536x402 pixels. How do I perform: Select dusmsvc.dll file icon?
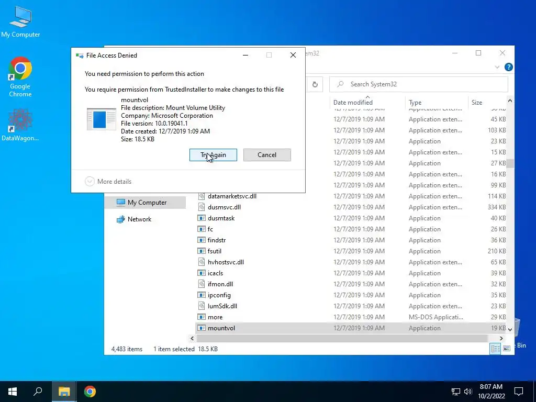(x=202, y=207)
